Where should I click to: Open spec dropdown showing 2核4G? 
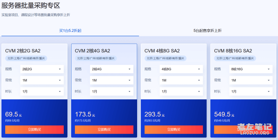(112, 69)
